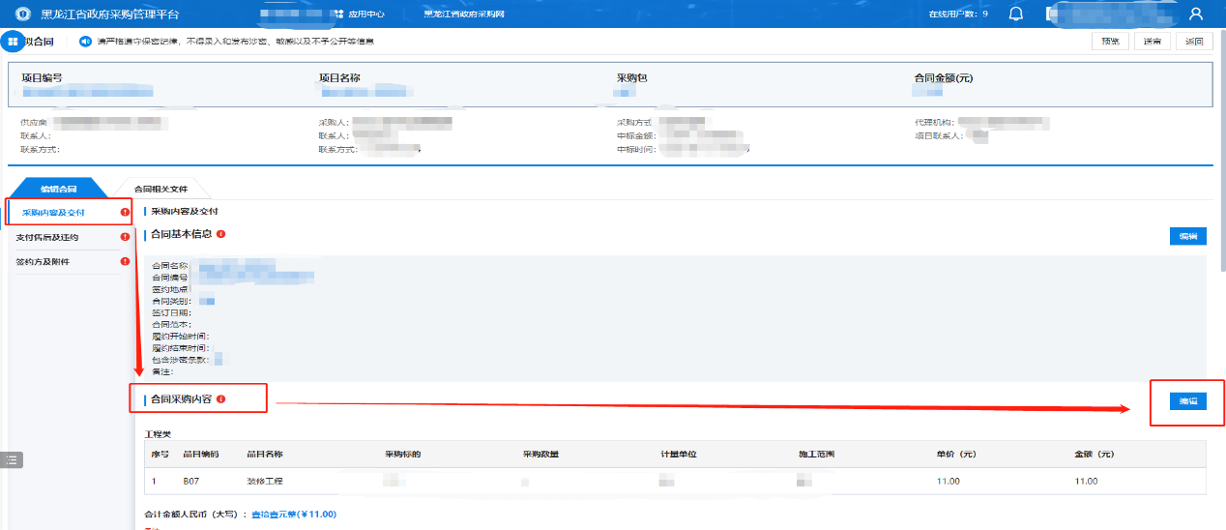Click warning icon beside 合同采购内容
Screen dimensions: 1226x530
click(221, 398)
